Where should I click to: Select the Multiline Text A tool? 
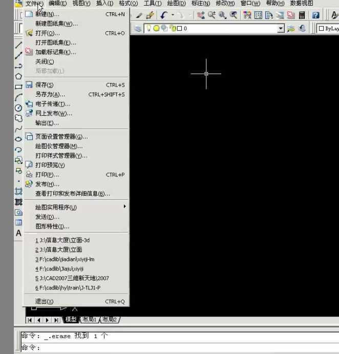[18, 233]
